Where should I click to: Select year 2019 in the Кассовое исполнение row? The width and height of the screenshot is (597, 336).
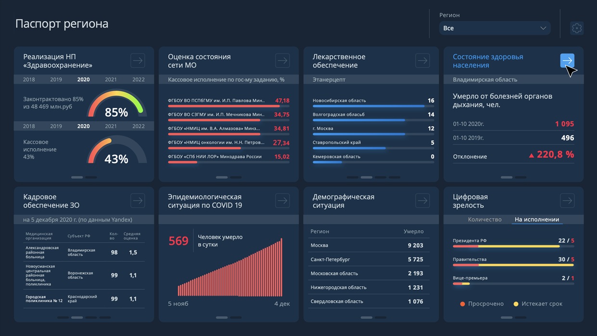coord(56,126)
